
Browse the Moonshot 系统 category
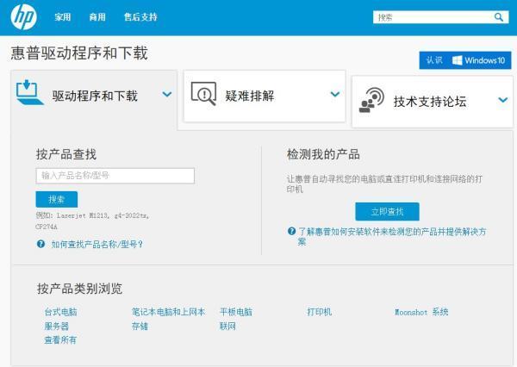[x=421, y=312]
